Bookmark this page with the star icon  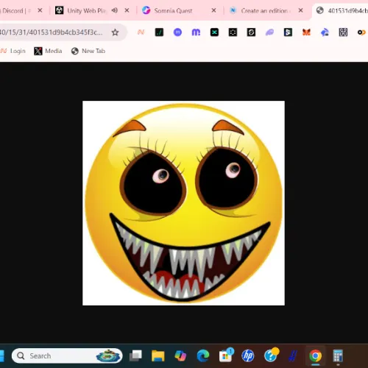(115, 32)
